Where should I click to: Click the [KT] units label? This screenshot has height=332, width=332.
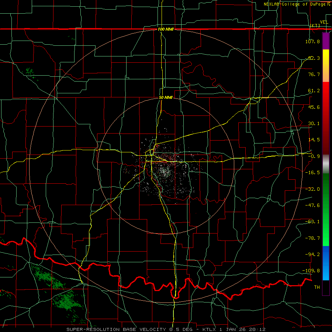pos(315,25)
